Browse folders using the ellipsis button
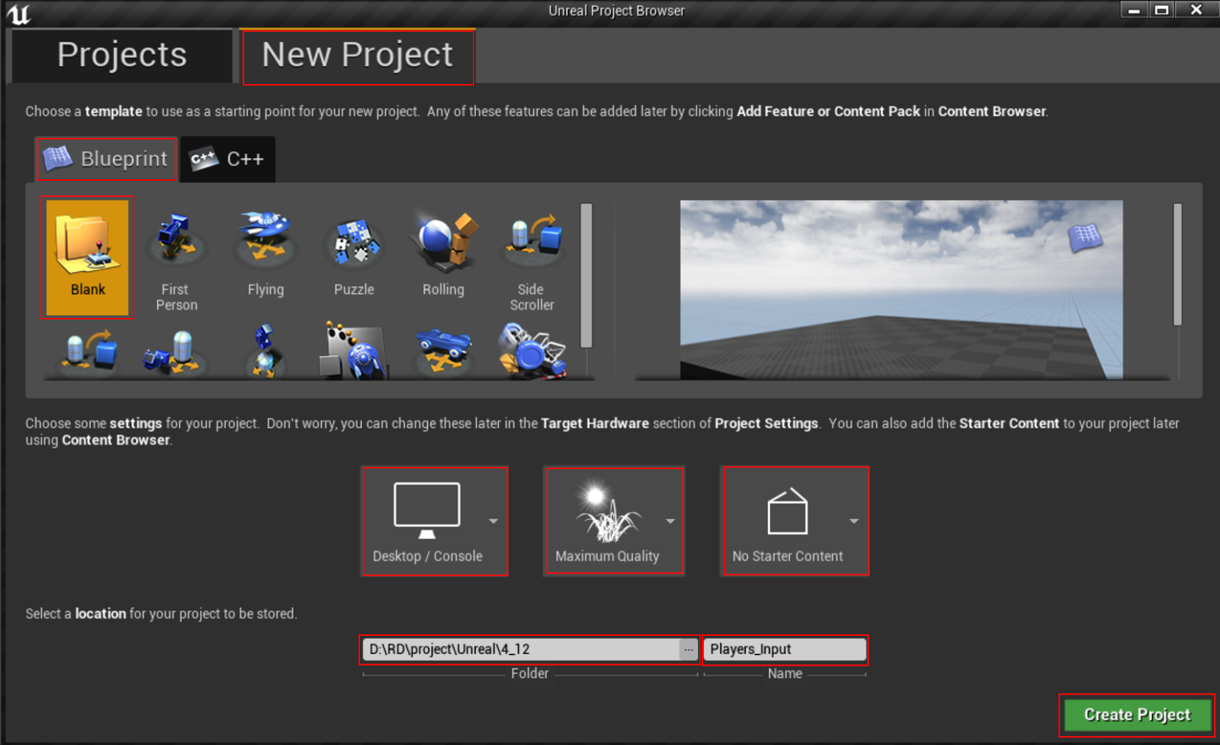 (x=689, y=649)
